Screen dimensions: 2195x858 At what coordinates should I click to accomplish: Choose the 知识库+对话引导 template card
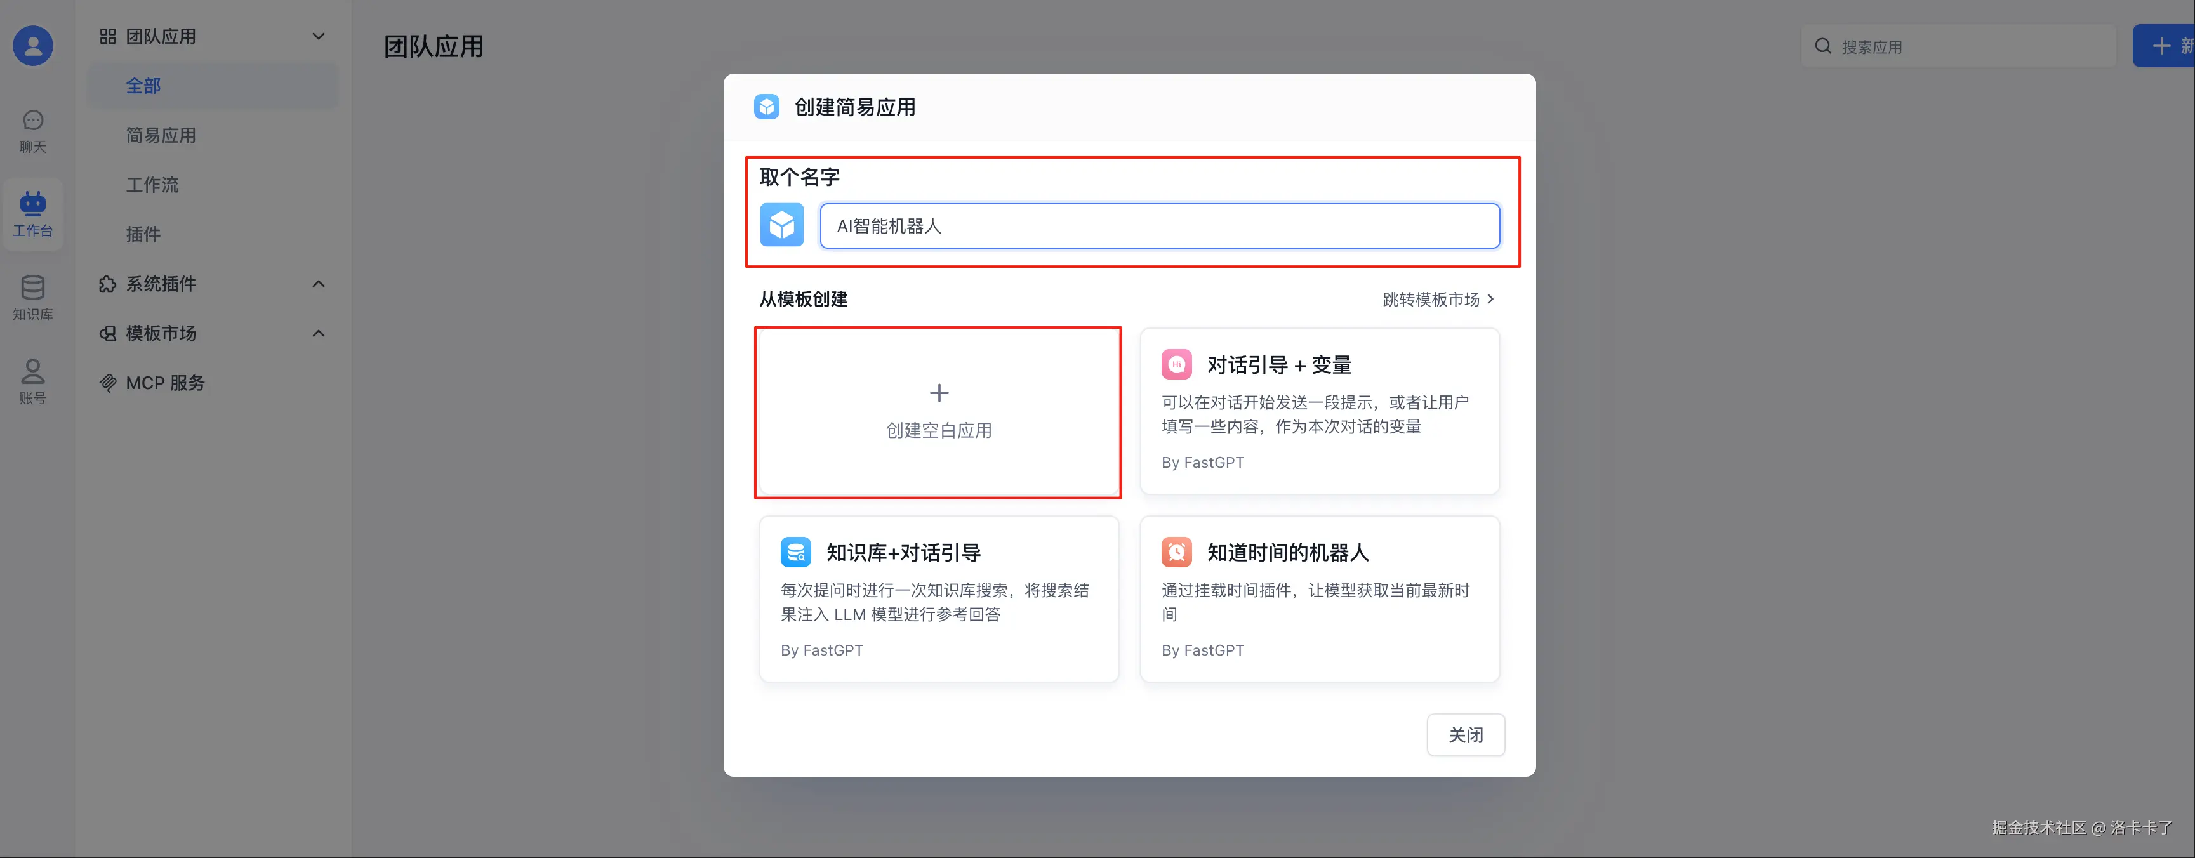pos(938,598)
